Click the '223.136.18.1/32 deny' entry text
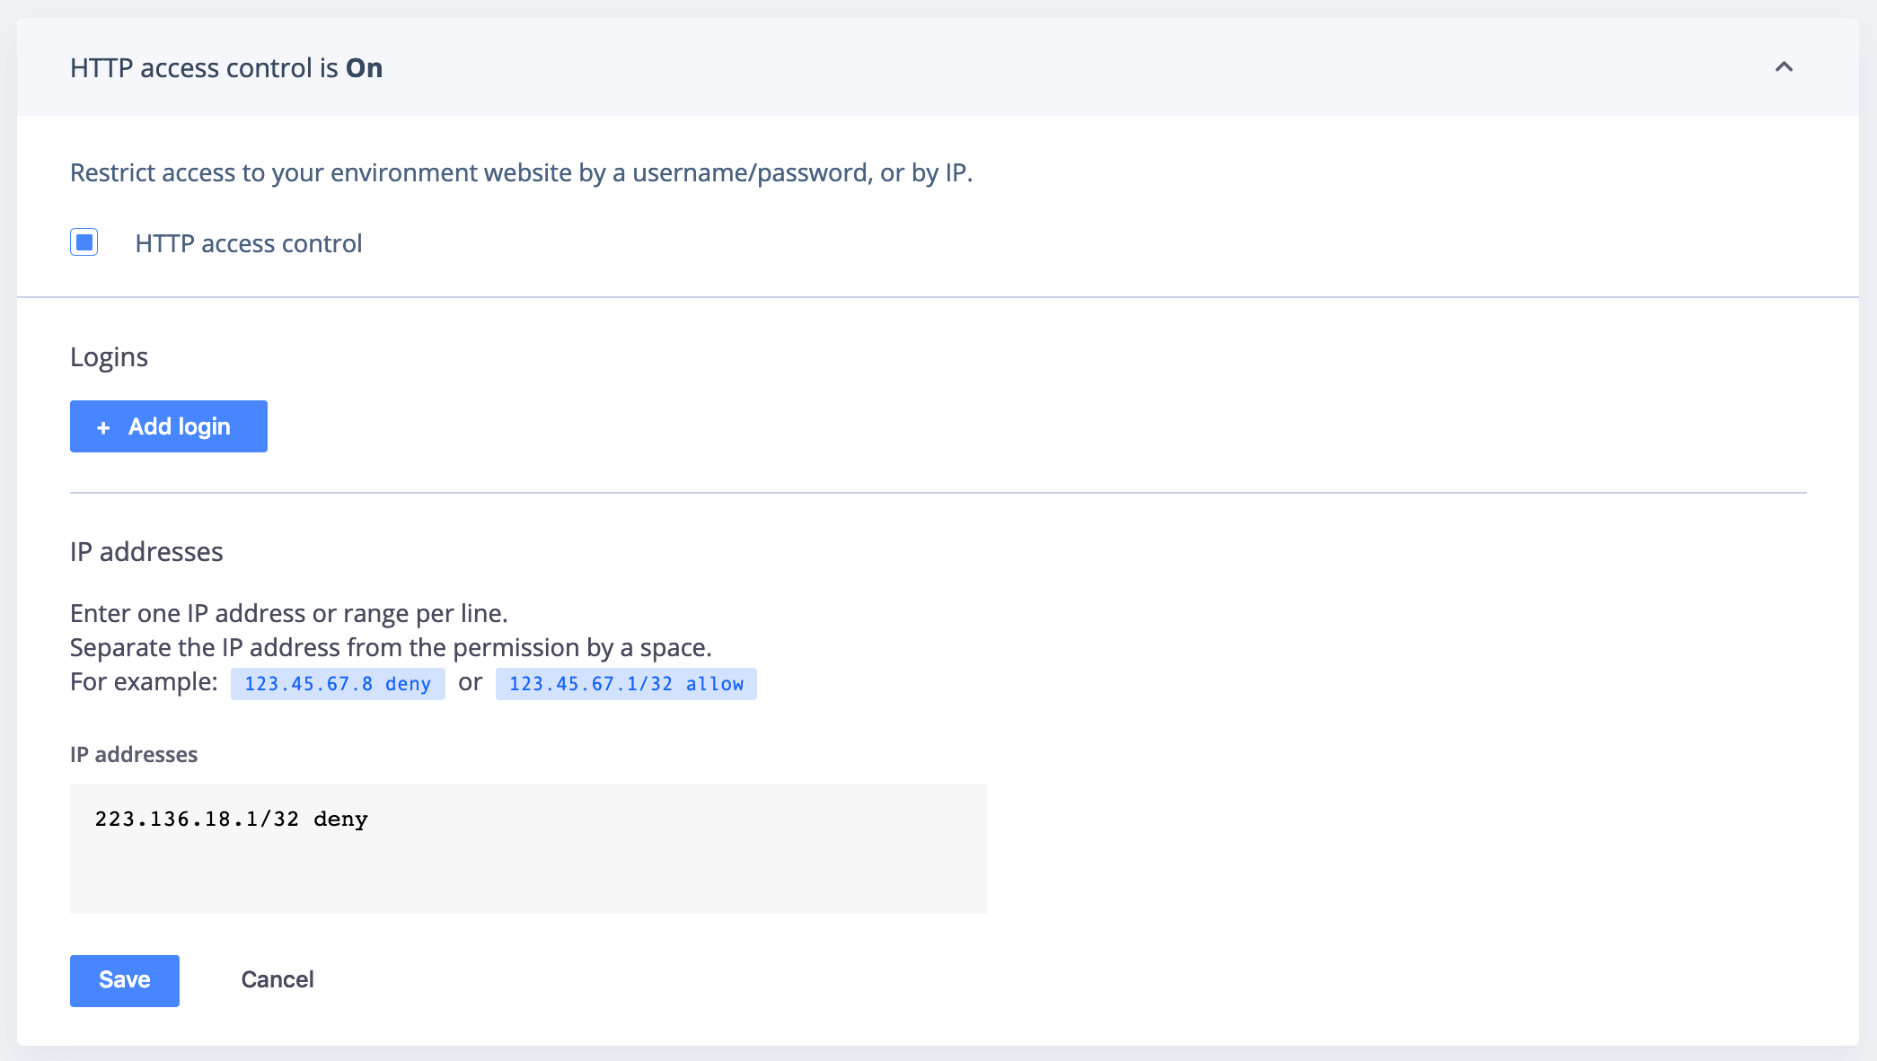Viewport: 1877px width, 1061px height. point(232,820)
